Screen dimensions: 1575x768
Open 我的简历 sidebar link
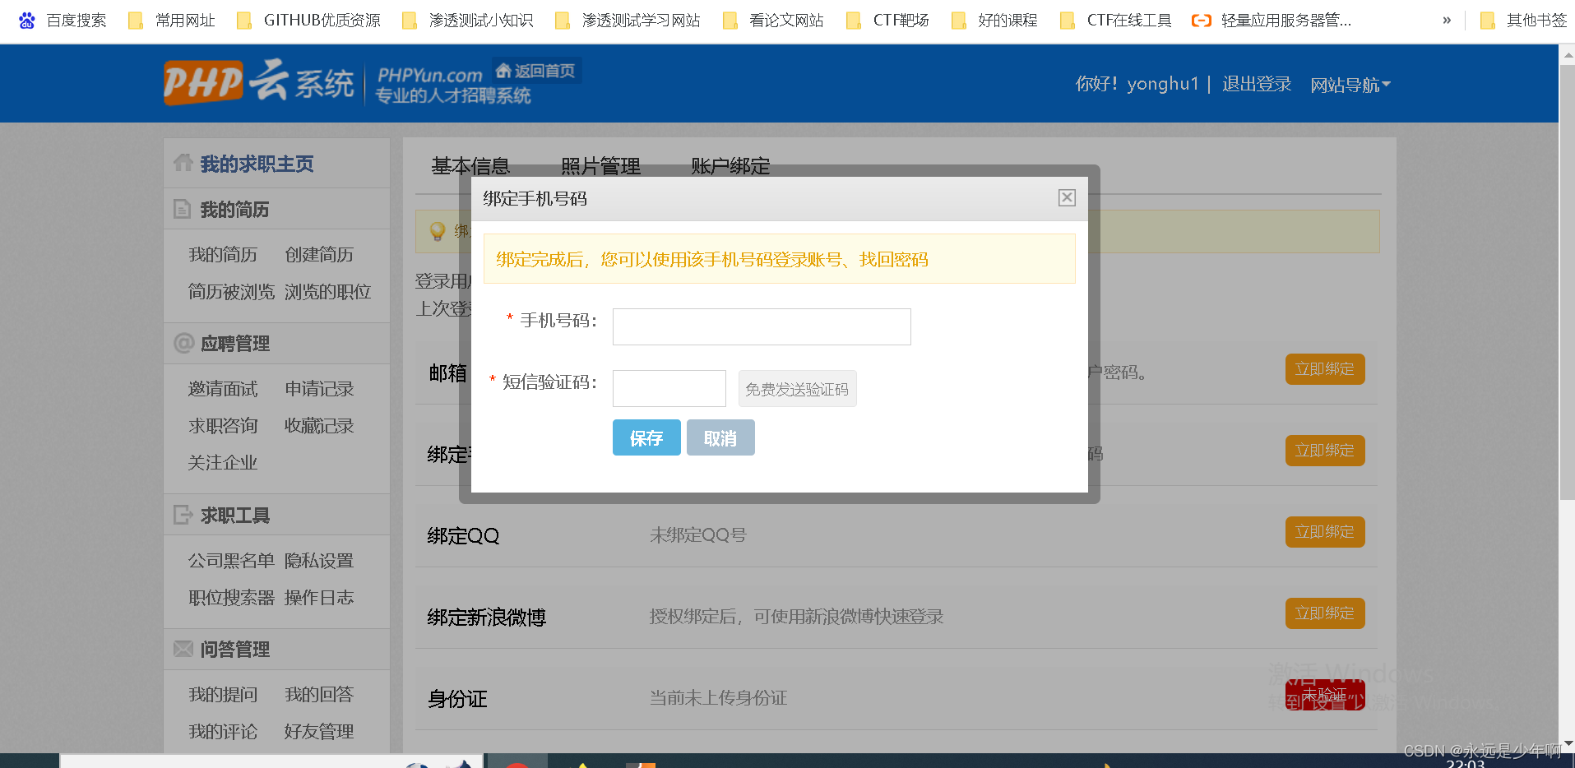223,255
